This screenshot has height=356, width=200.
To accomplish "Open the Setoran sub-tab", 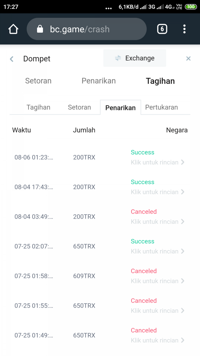I will tap(79, 107).
